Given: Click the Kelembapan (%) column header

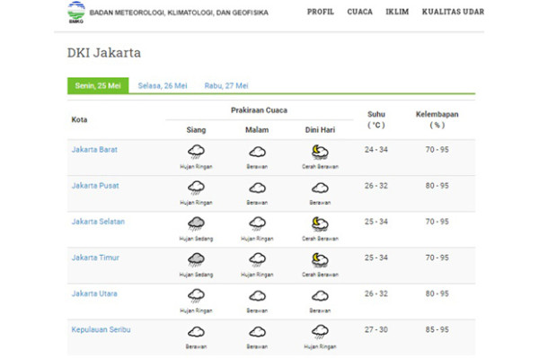Looking at the screenshot, I should point(437,119).
